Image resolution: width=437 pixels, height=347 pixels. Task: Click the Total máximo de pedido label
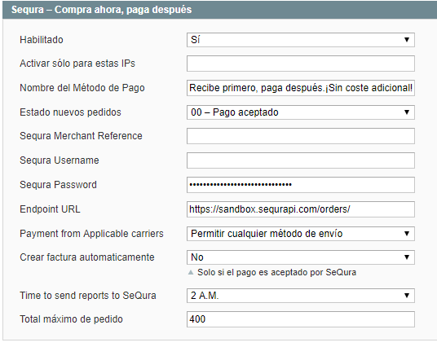[72, 319]
